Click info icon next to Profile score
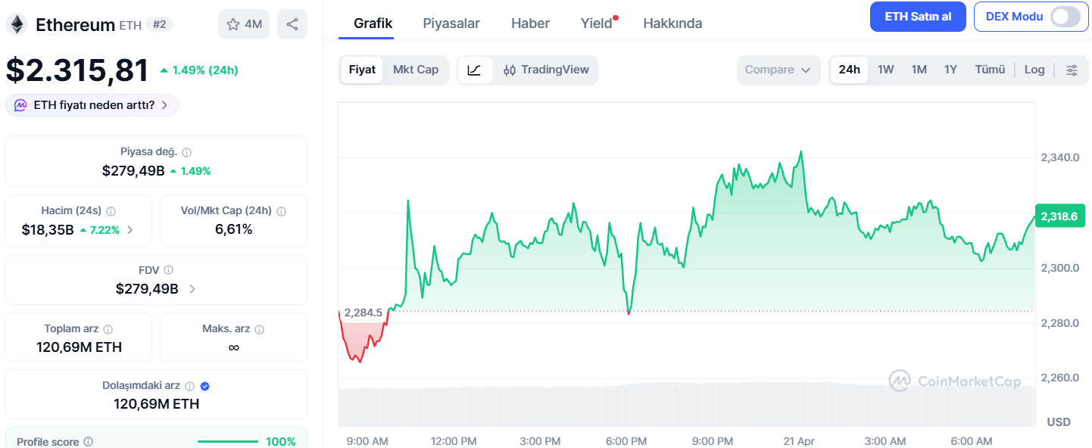This screenshot has width=1092, height=448. click(x=88, y=441)
